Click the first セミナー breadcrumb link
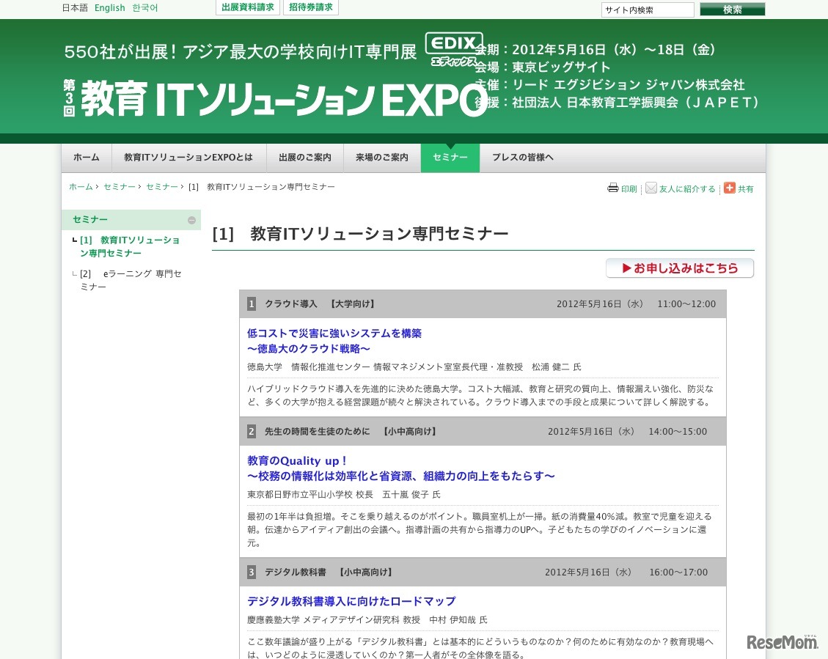Viewport: 828px width, 659px height. [120, 187]
